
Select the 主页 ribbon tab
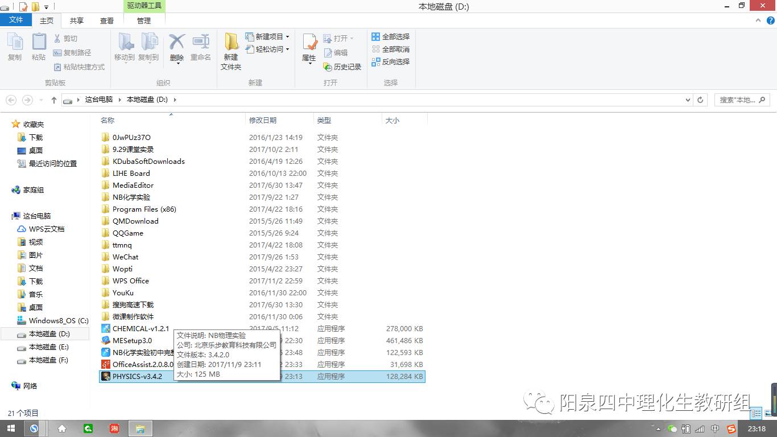coord(47,20)
